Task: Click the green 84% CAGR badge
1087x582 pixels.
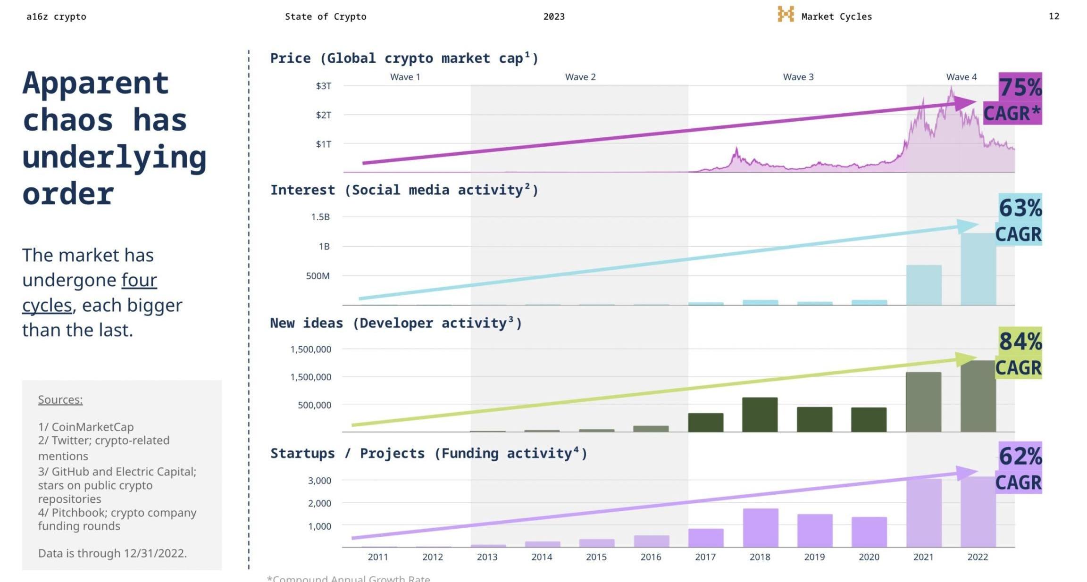Action: pos(1019,353)
